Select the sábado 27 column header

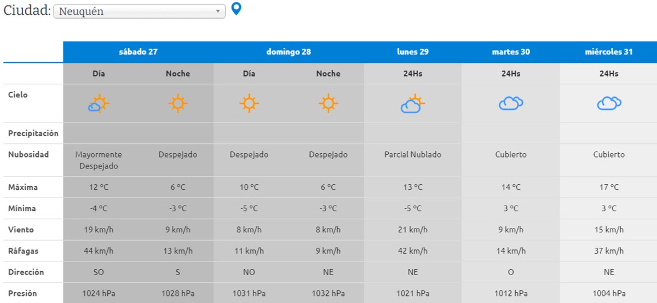point(138,52)
